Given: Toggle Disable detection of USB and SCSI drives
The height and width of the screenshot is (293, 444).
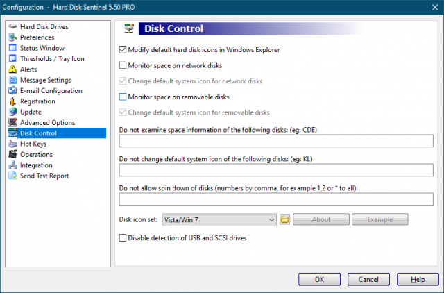Looking at the screenshot, I should click(x=123, y=238).
